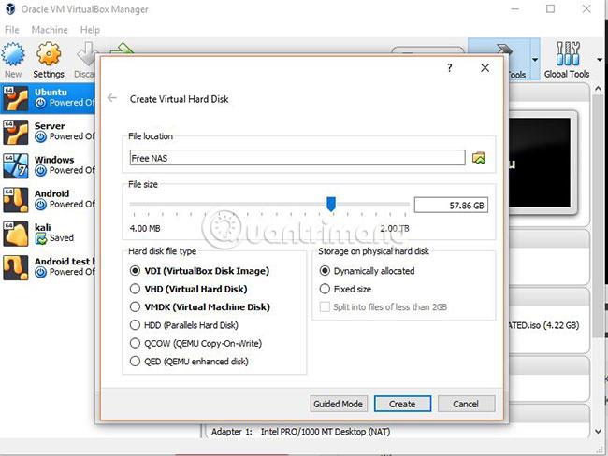Click the Create button

point(402,404)
